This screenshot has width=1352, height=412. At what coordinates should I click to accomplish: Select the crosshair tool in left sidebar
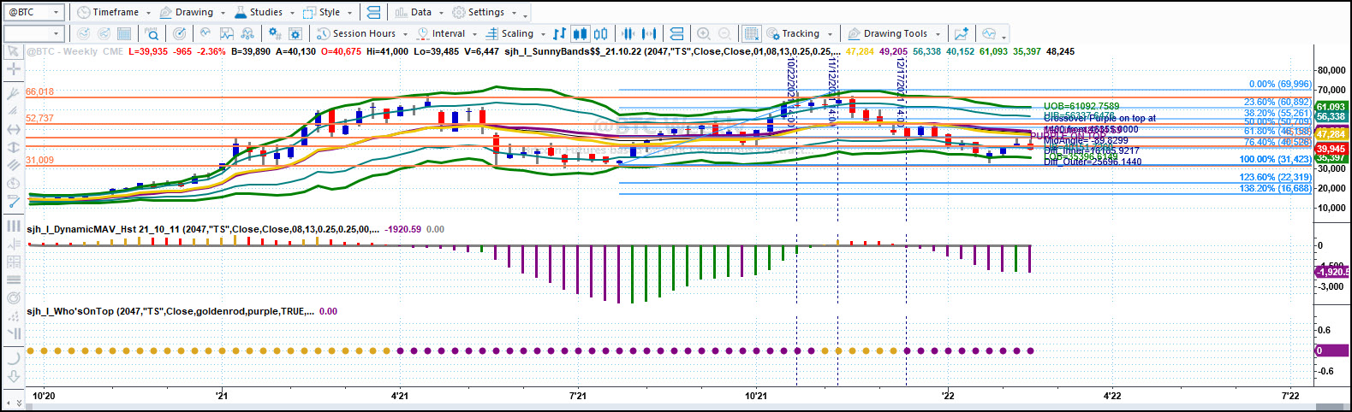[13, 68]
